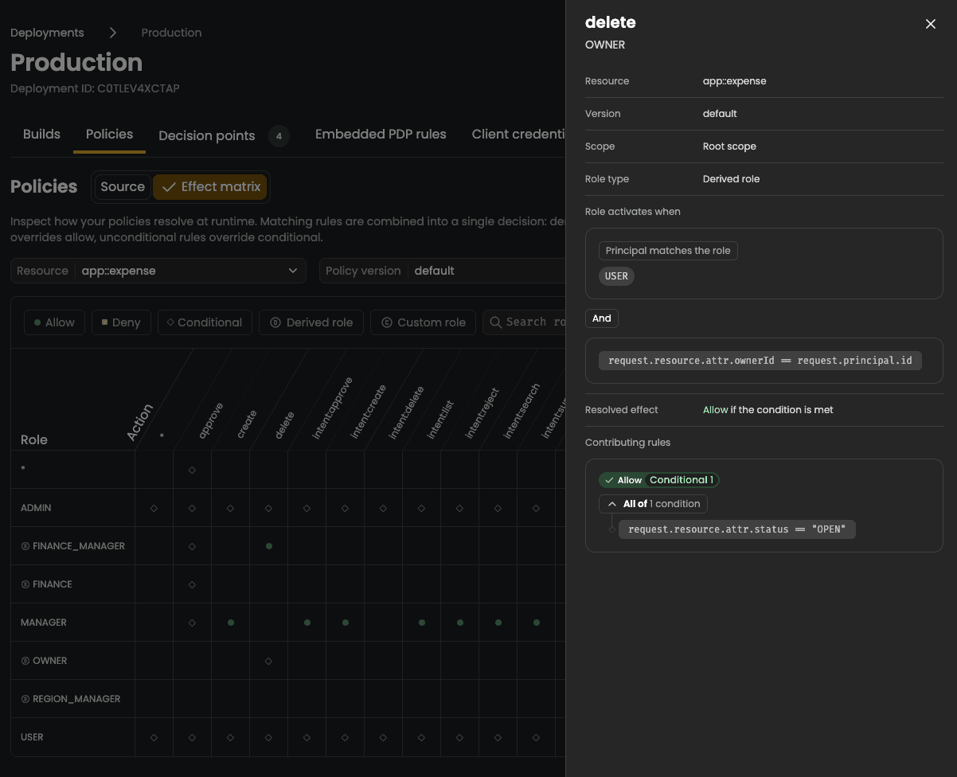Screen dimensions: 957x777
Task: Toggle the Derived role filter chip
Action: [311, 322]
